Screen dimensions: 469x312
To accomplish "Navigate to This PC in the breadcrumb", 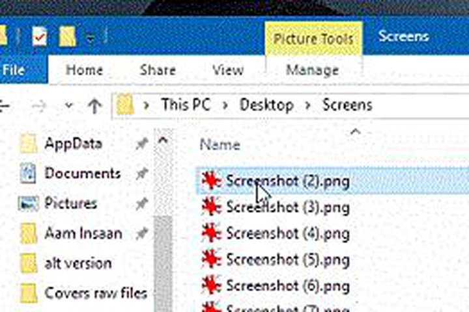I will point(186,105).
